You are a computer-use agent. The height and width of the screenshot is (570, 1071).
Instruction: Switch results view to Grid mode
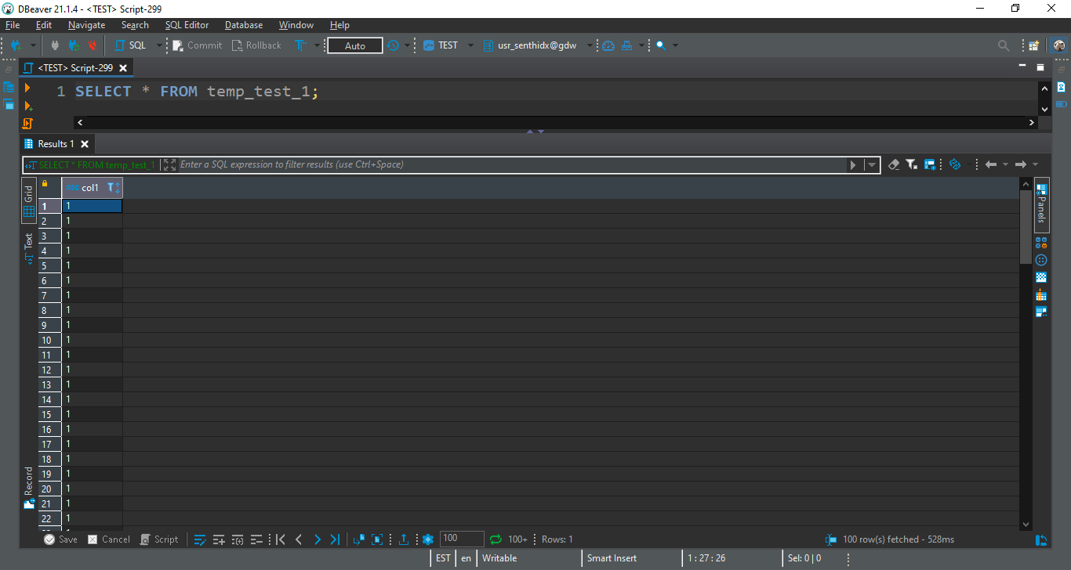tap(29, 200)
